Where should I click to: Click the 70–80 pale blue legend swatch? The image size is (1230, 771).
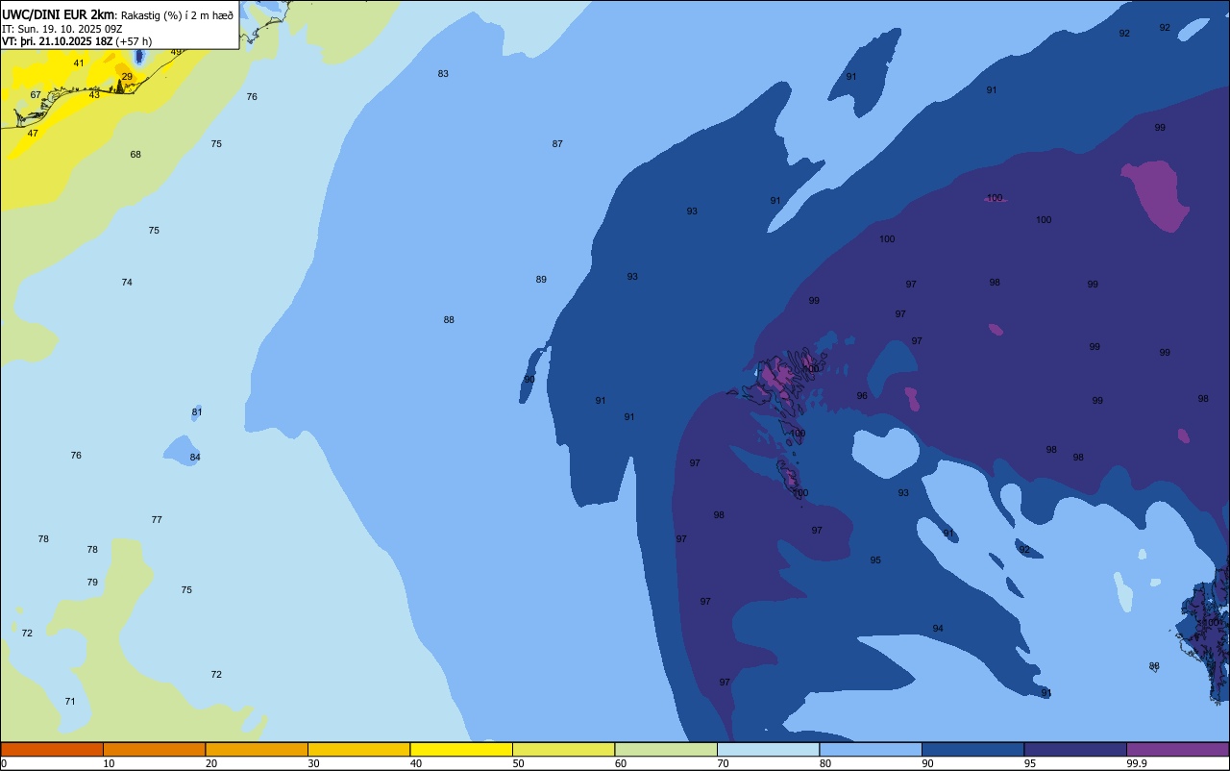coord(768,749)
